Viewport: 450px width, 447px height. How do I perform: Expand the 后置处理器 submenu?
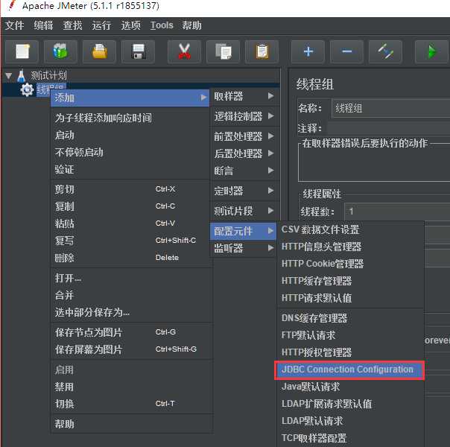pyautogui.click(x=244, y=153)
